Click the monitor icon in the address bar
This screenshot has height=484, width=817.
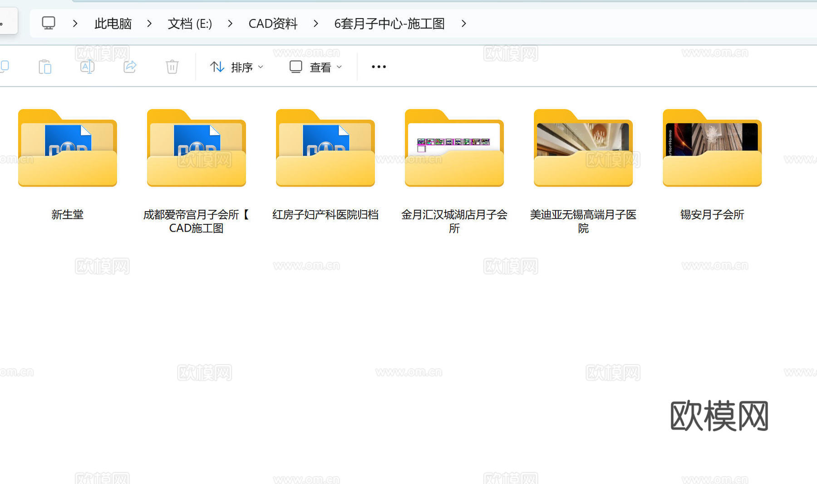pyautogui.click(x=49, y=23)
